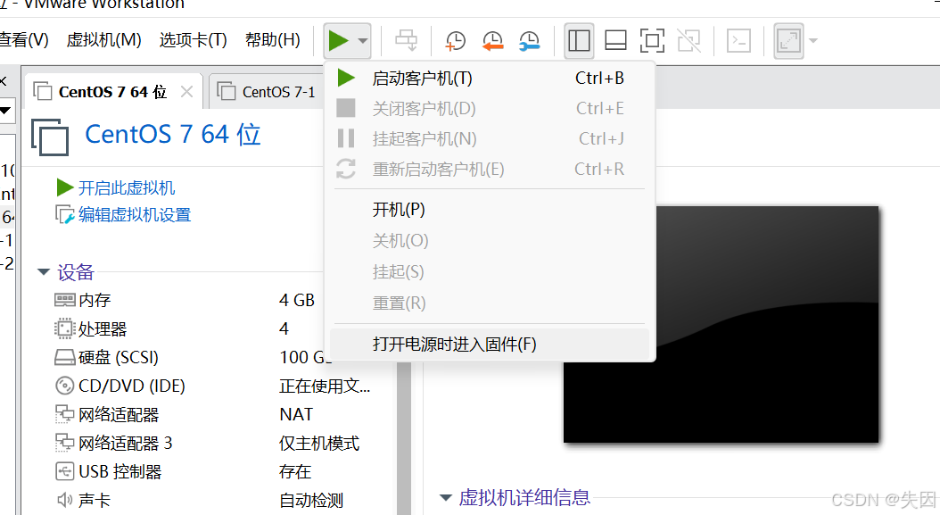Viewport: 940px width, 515px height.
Task: Open the 网络适配器 3 device entry
Action: point(113,443)
